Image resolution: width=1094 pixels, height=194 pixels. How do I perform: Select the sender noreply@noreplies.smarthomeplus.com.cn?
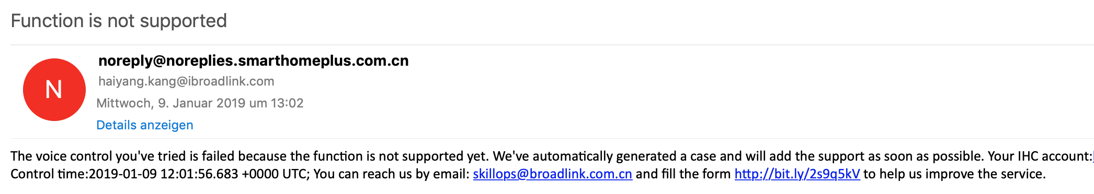254,61
